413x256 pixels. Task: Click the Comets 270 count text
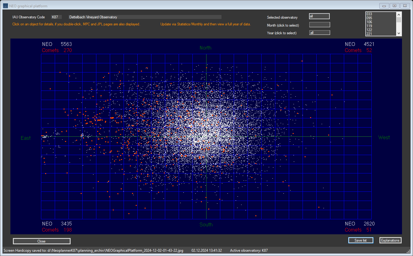(57, 50)
